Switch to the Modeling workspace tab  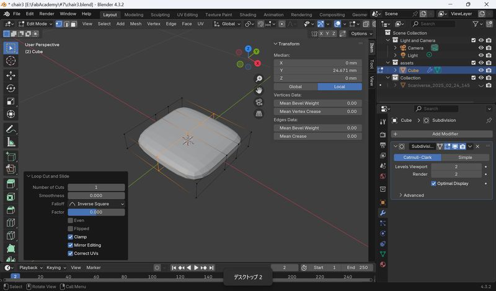tap(133, 14)
